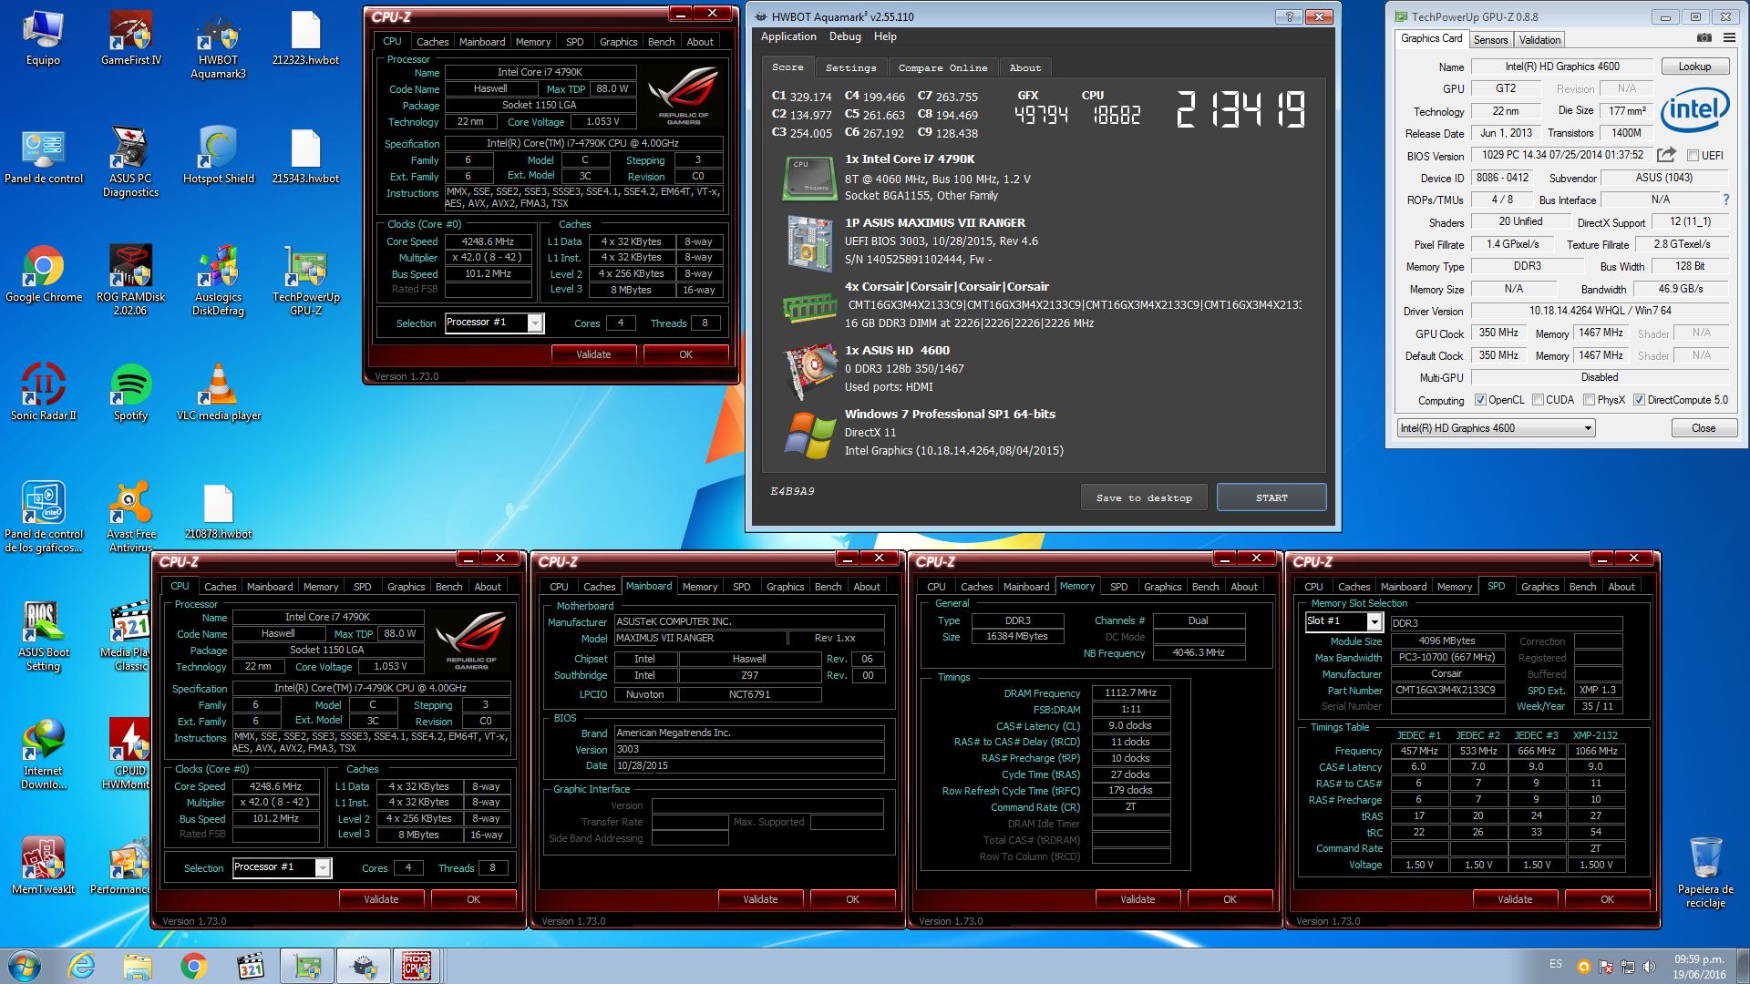This screenshot has width=1750, height=984.
Task: Open Intel(R) HD Graphics 4600 GPU selector
Action: coord(1496,428)
